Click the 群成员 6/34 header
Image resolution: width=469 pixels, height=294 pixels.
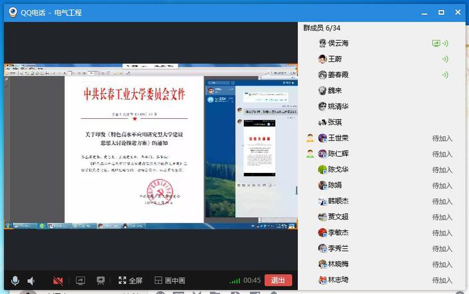pyautogui.click(x=321, y=28)
